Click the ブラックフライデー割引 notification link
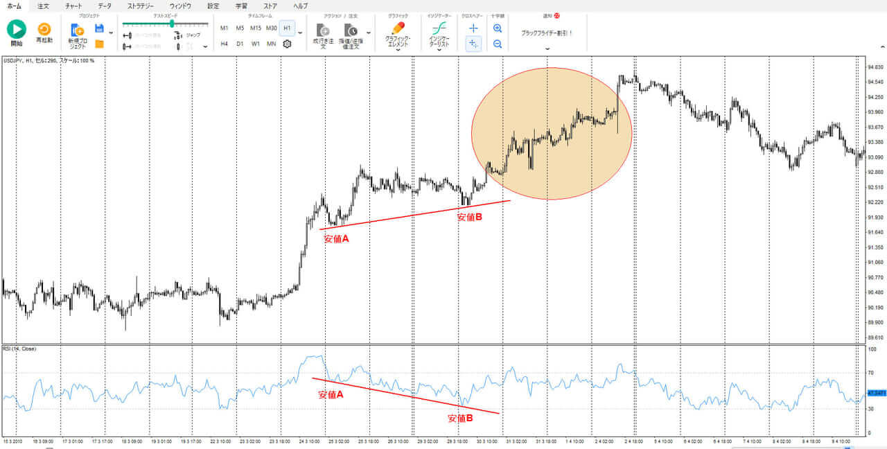This screenshot has height=449, width=887. click(x=547, y=33)
